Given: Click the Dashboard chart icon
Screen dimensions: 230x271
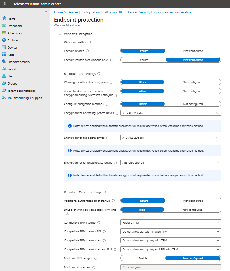Looking at the screenshot, I should click(4, 25).
